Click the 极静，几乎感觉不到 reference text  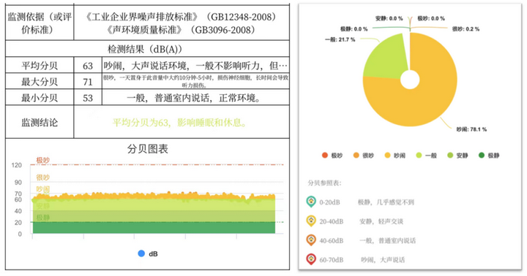(x=386, y=202)
